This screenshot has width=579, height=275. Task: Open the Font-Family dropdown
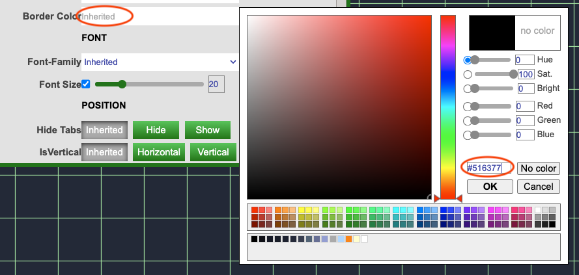160,62
